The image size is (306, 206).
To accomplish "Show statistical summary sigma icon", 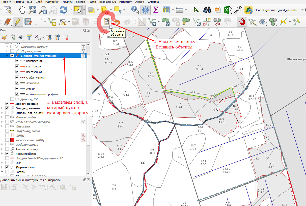I will (156, 10).
